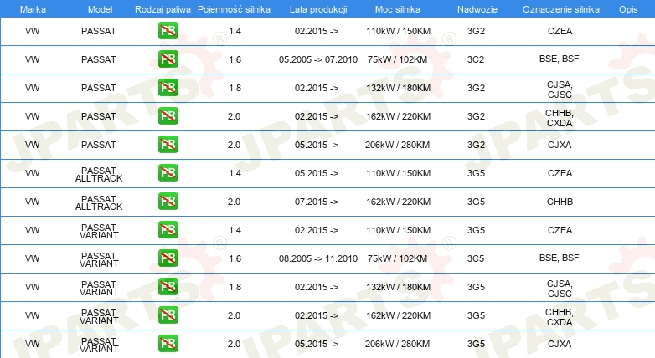655x358 pixels.
Task: Click the Model column header
Action: (x=100, y=9)
